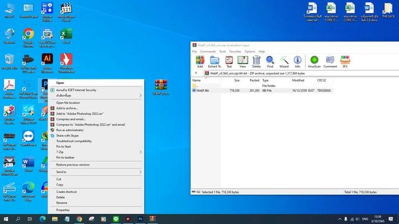Viewport: 399px width, 224px height.
Task: Click the View icon in WinRAR
Action: point(243,62)
